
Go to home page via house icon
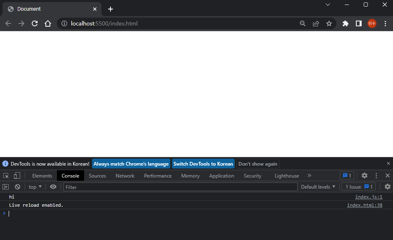coord(47,23)
